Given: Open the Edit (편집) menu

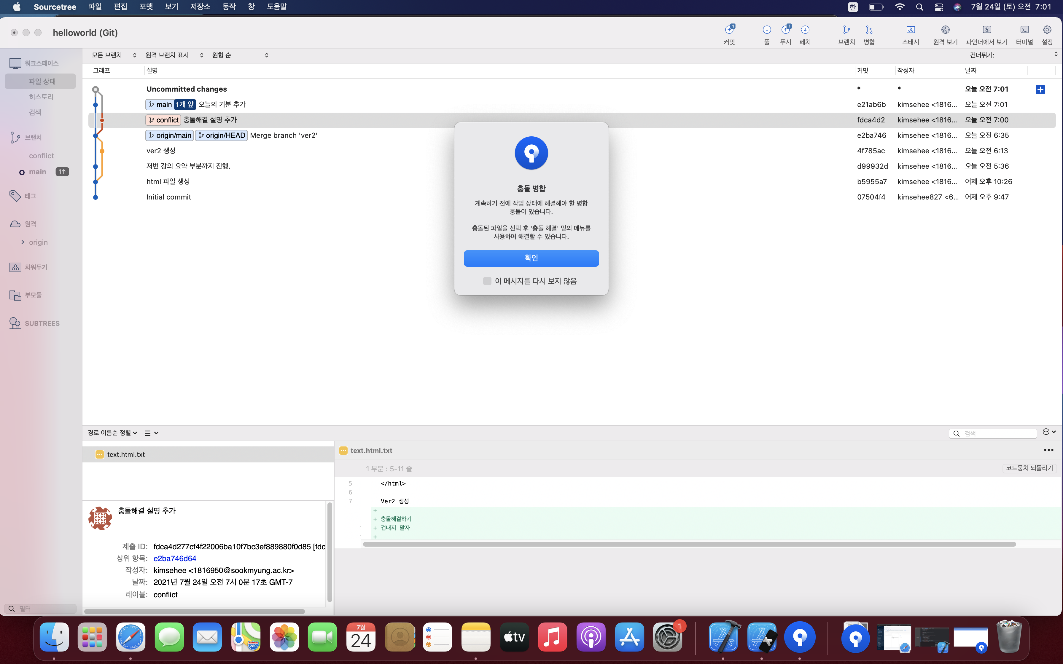Looking at the screenshot, I should [120, 7].
